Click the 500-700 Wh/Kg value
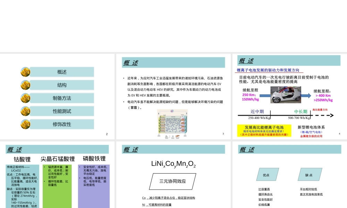Viewport: 347px width, 208px height. pos(299,118)
